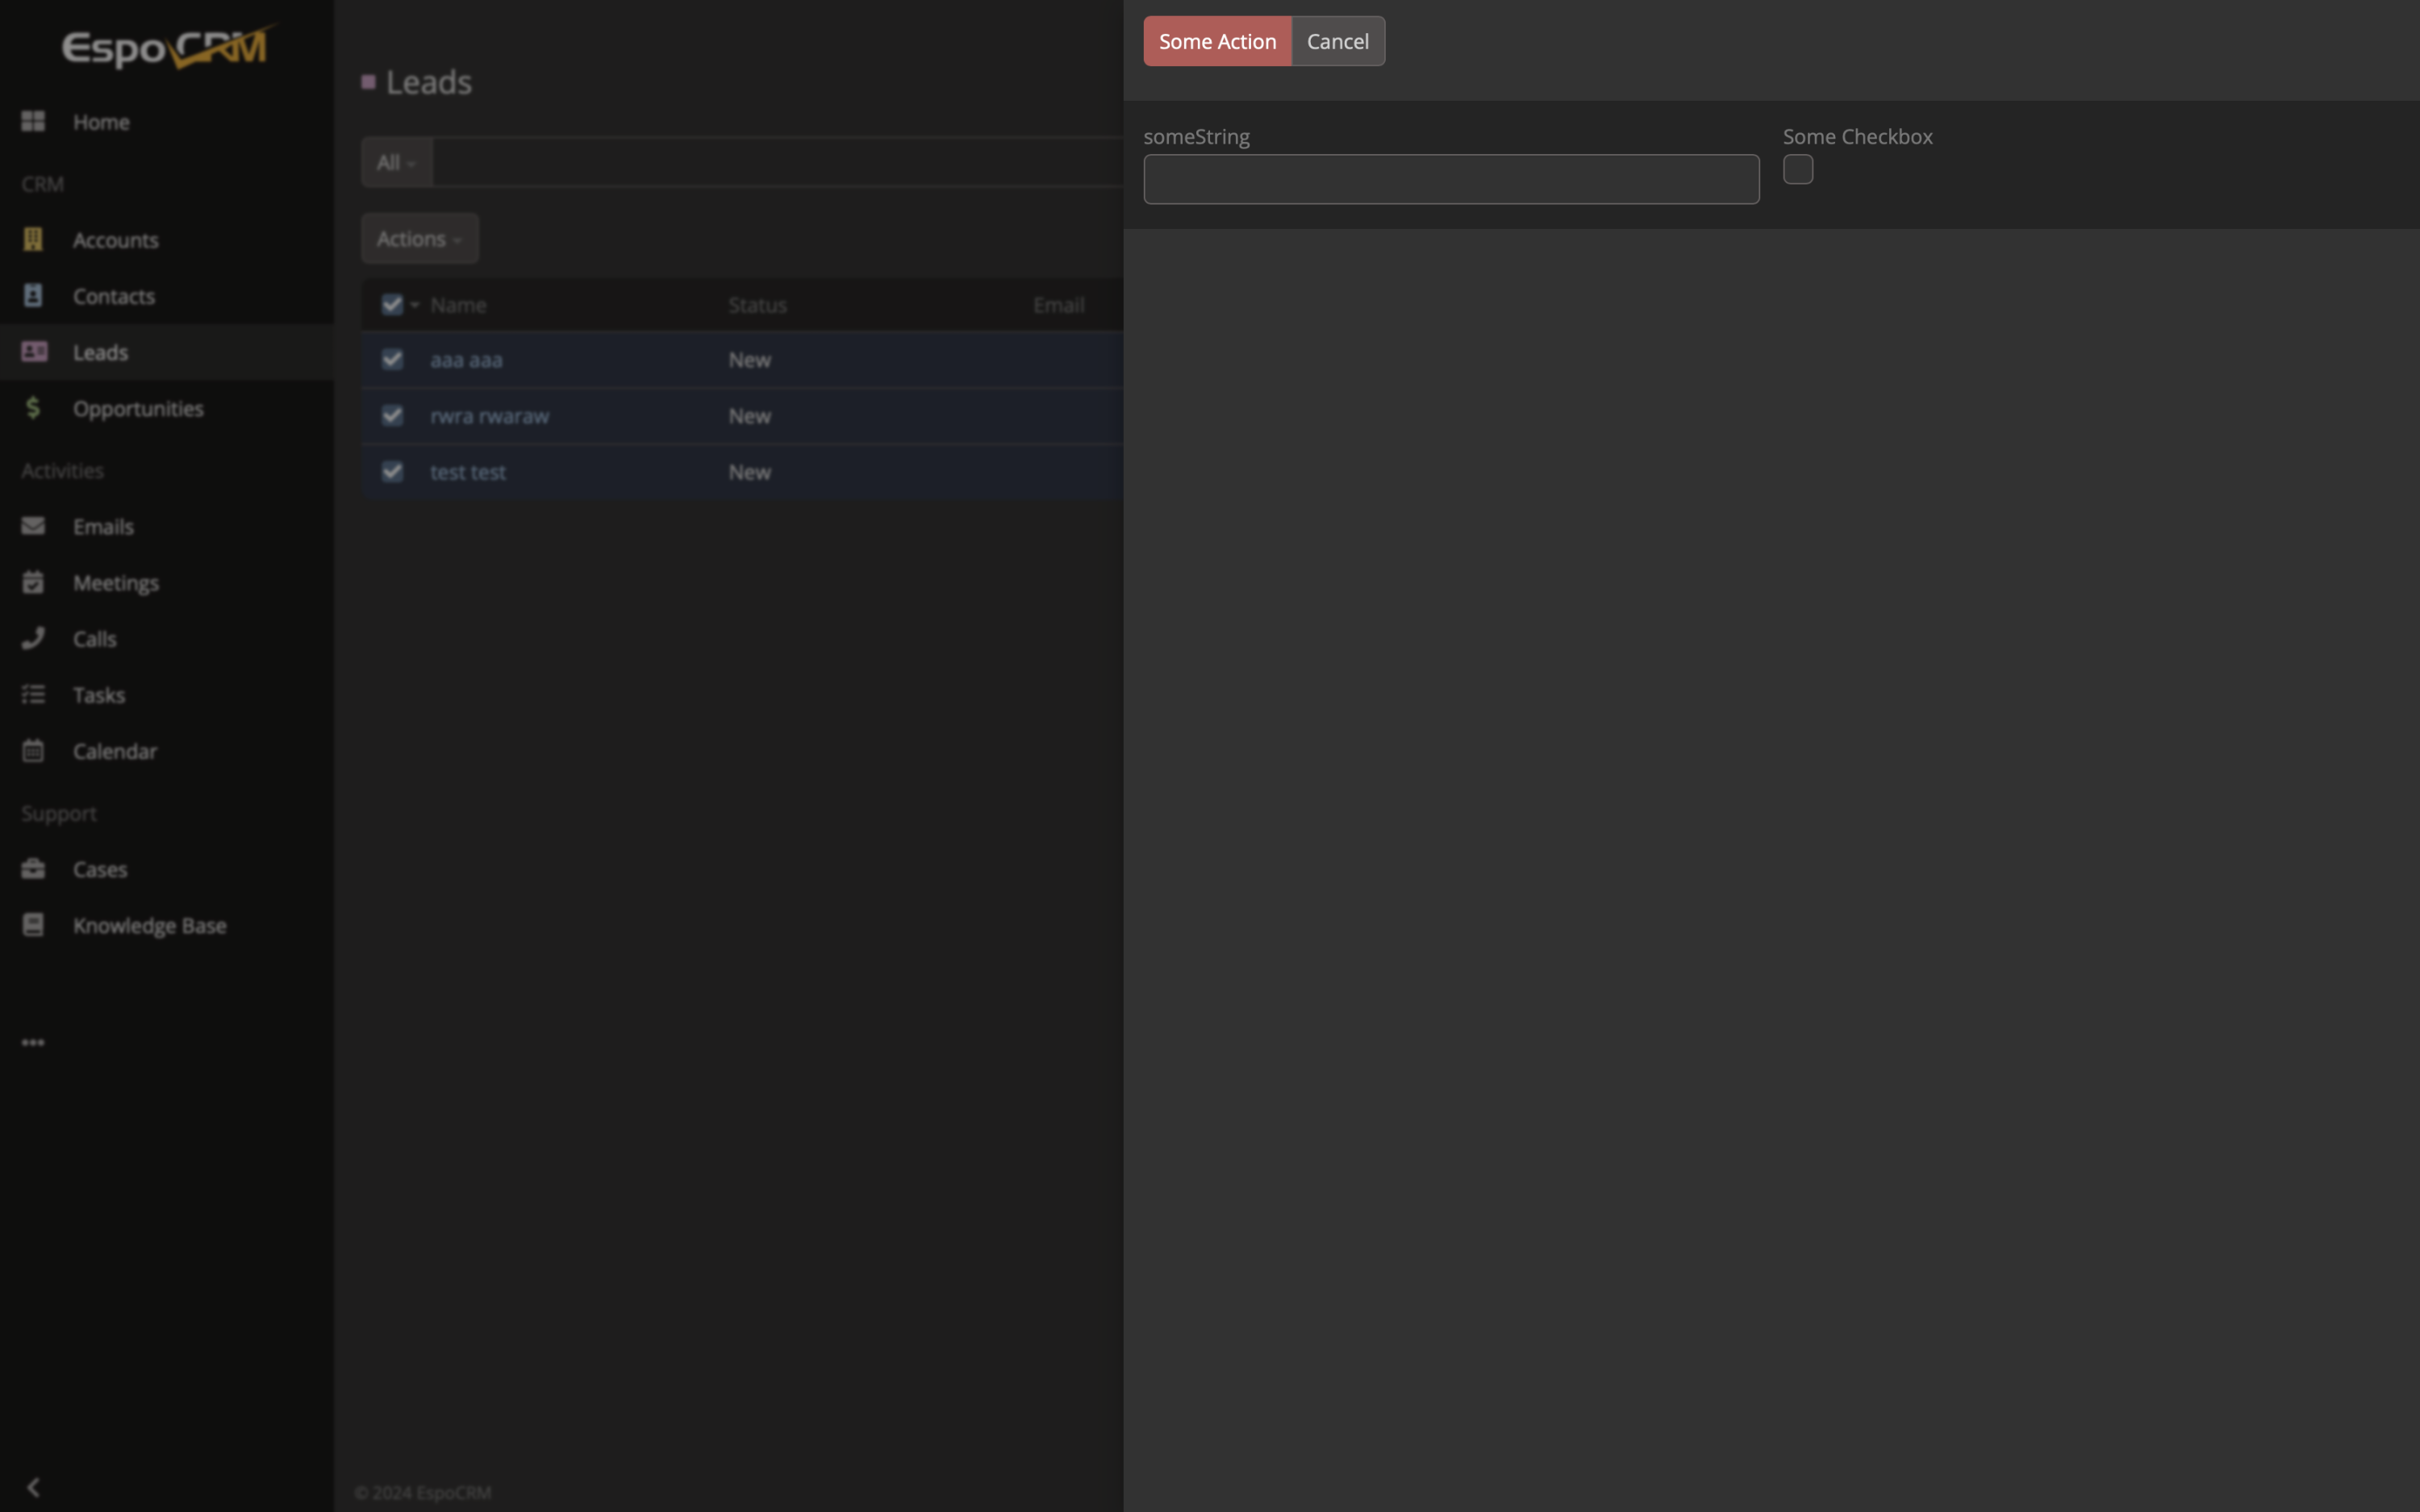Click the Contacts badge icon

pyautogui.click(x=33, y=296)
